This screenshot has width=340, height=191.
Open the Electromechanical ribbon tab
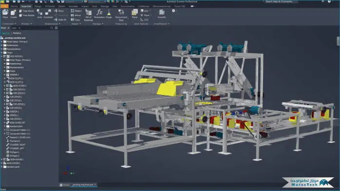pos(162,6)
